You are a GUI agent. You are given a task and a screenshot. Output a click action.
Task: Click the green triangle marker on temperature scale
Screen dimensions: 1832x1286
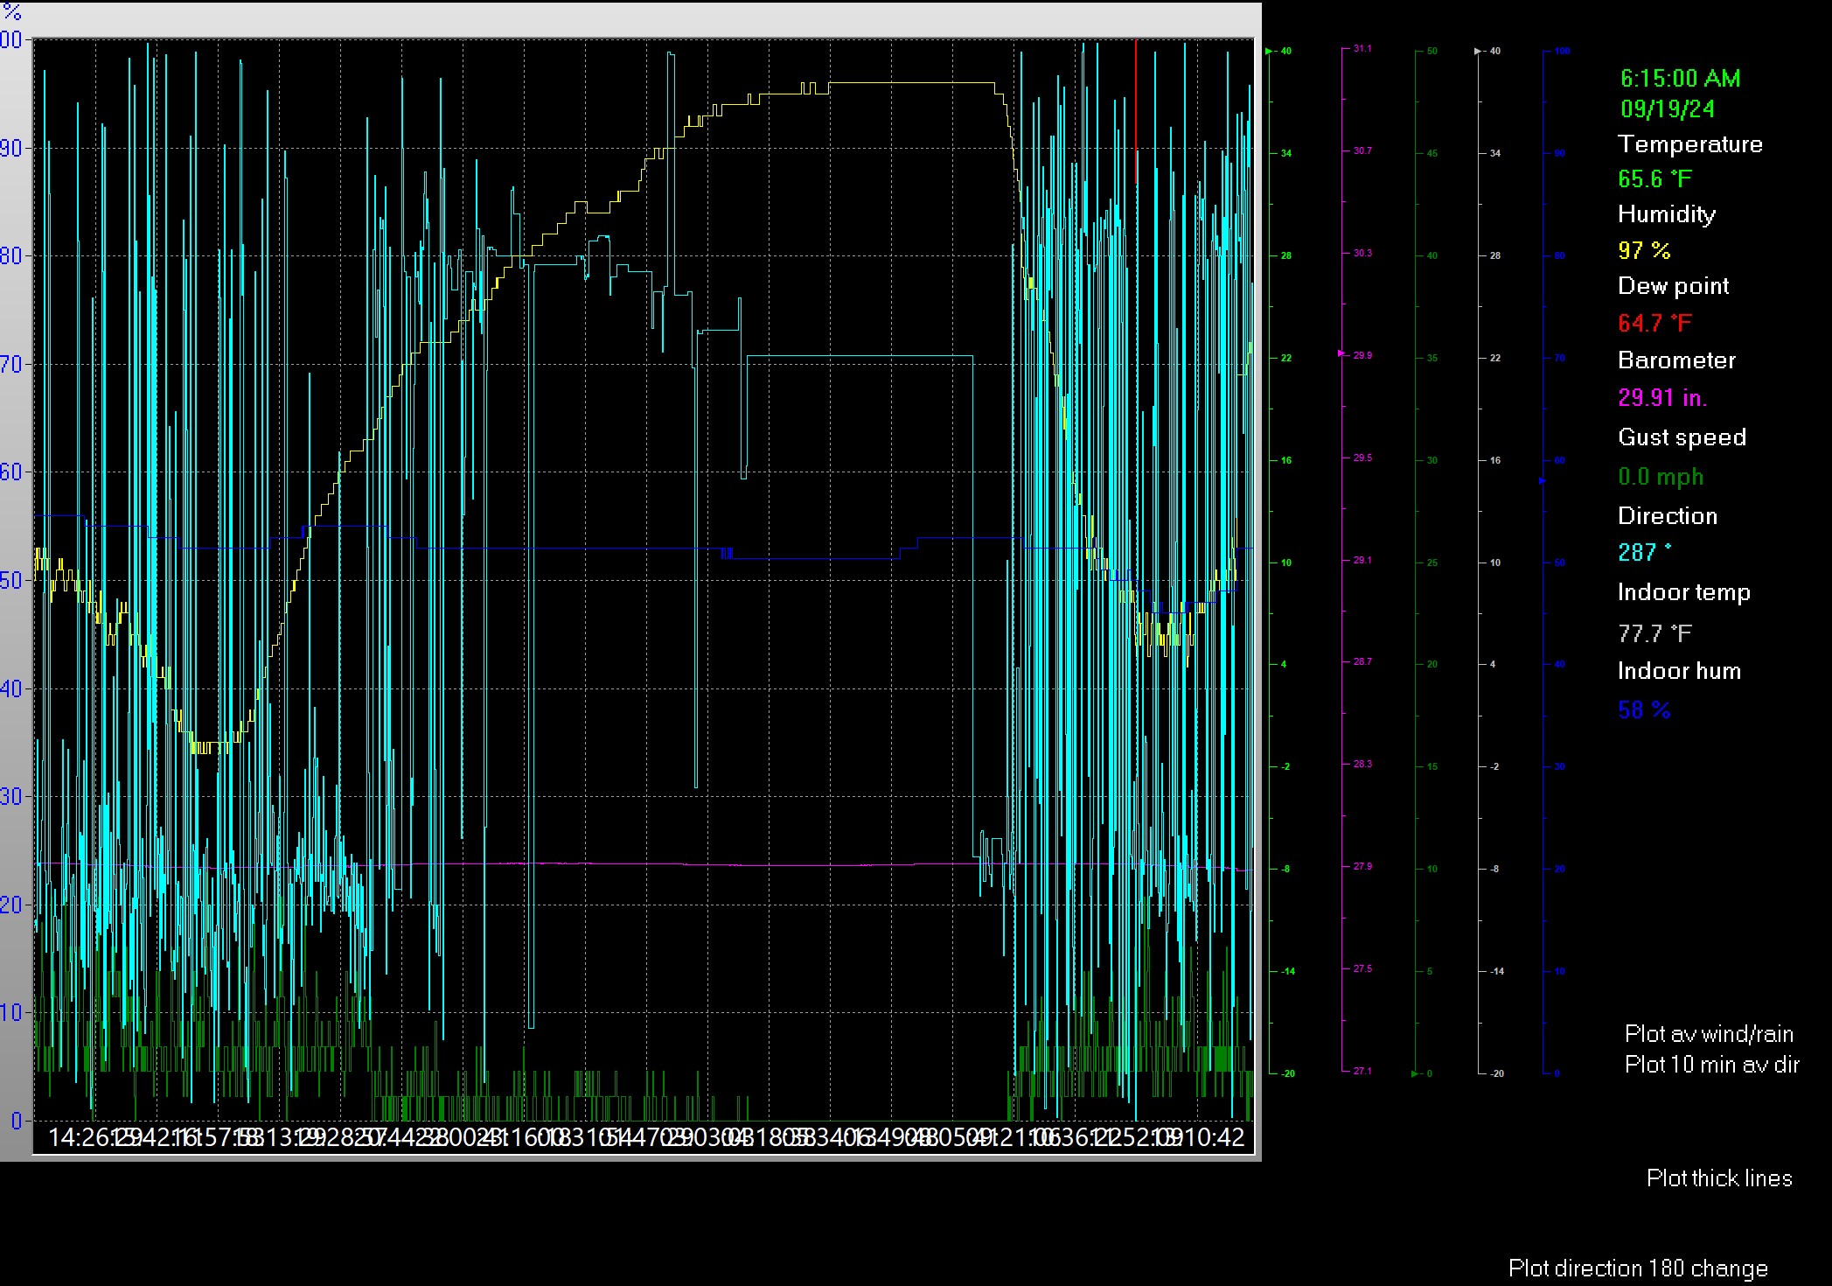pos(1269,52)
